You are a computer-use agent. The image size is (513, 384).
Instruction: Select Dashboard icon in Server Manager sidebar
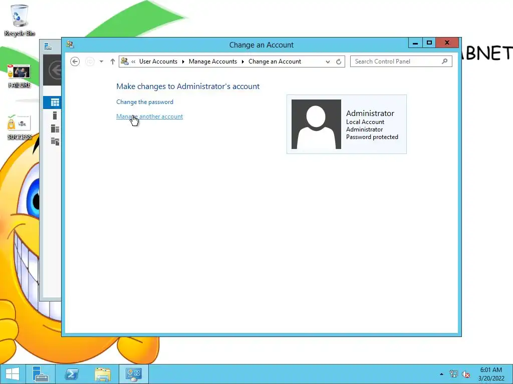pos(55,102)
